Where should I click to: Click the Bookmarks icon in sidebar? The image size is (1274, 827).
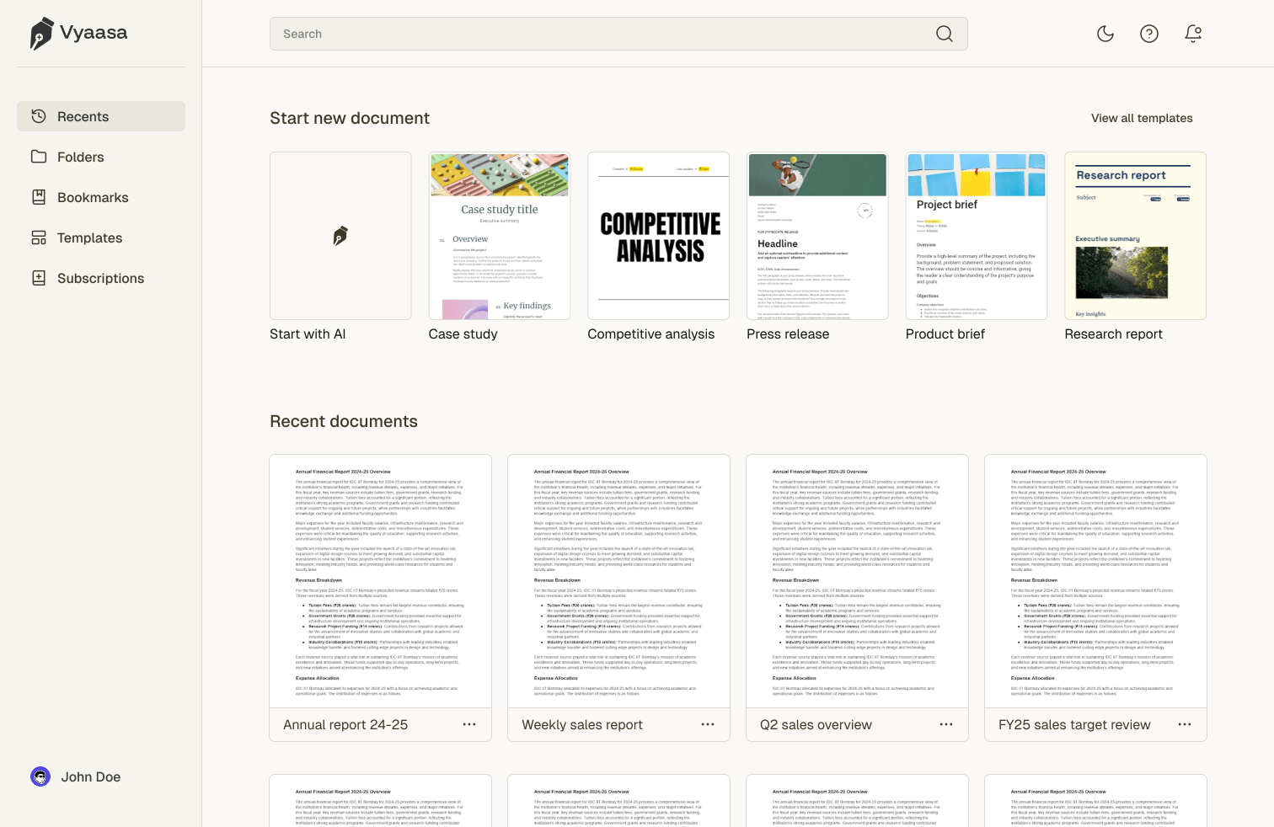coord(39,197)
